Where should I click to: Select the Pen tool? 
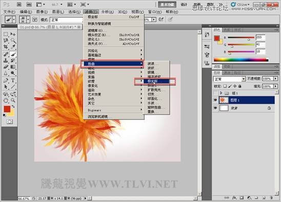tap(6, 80)
